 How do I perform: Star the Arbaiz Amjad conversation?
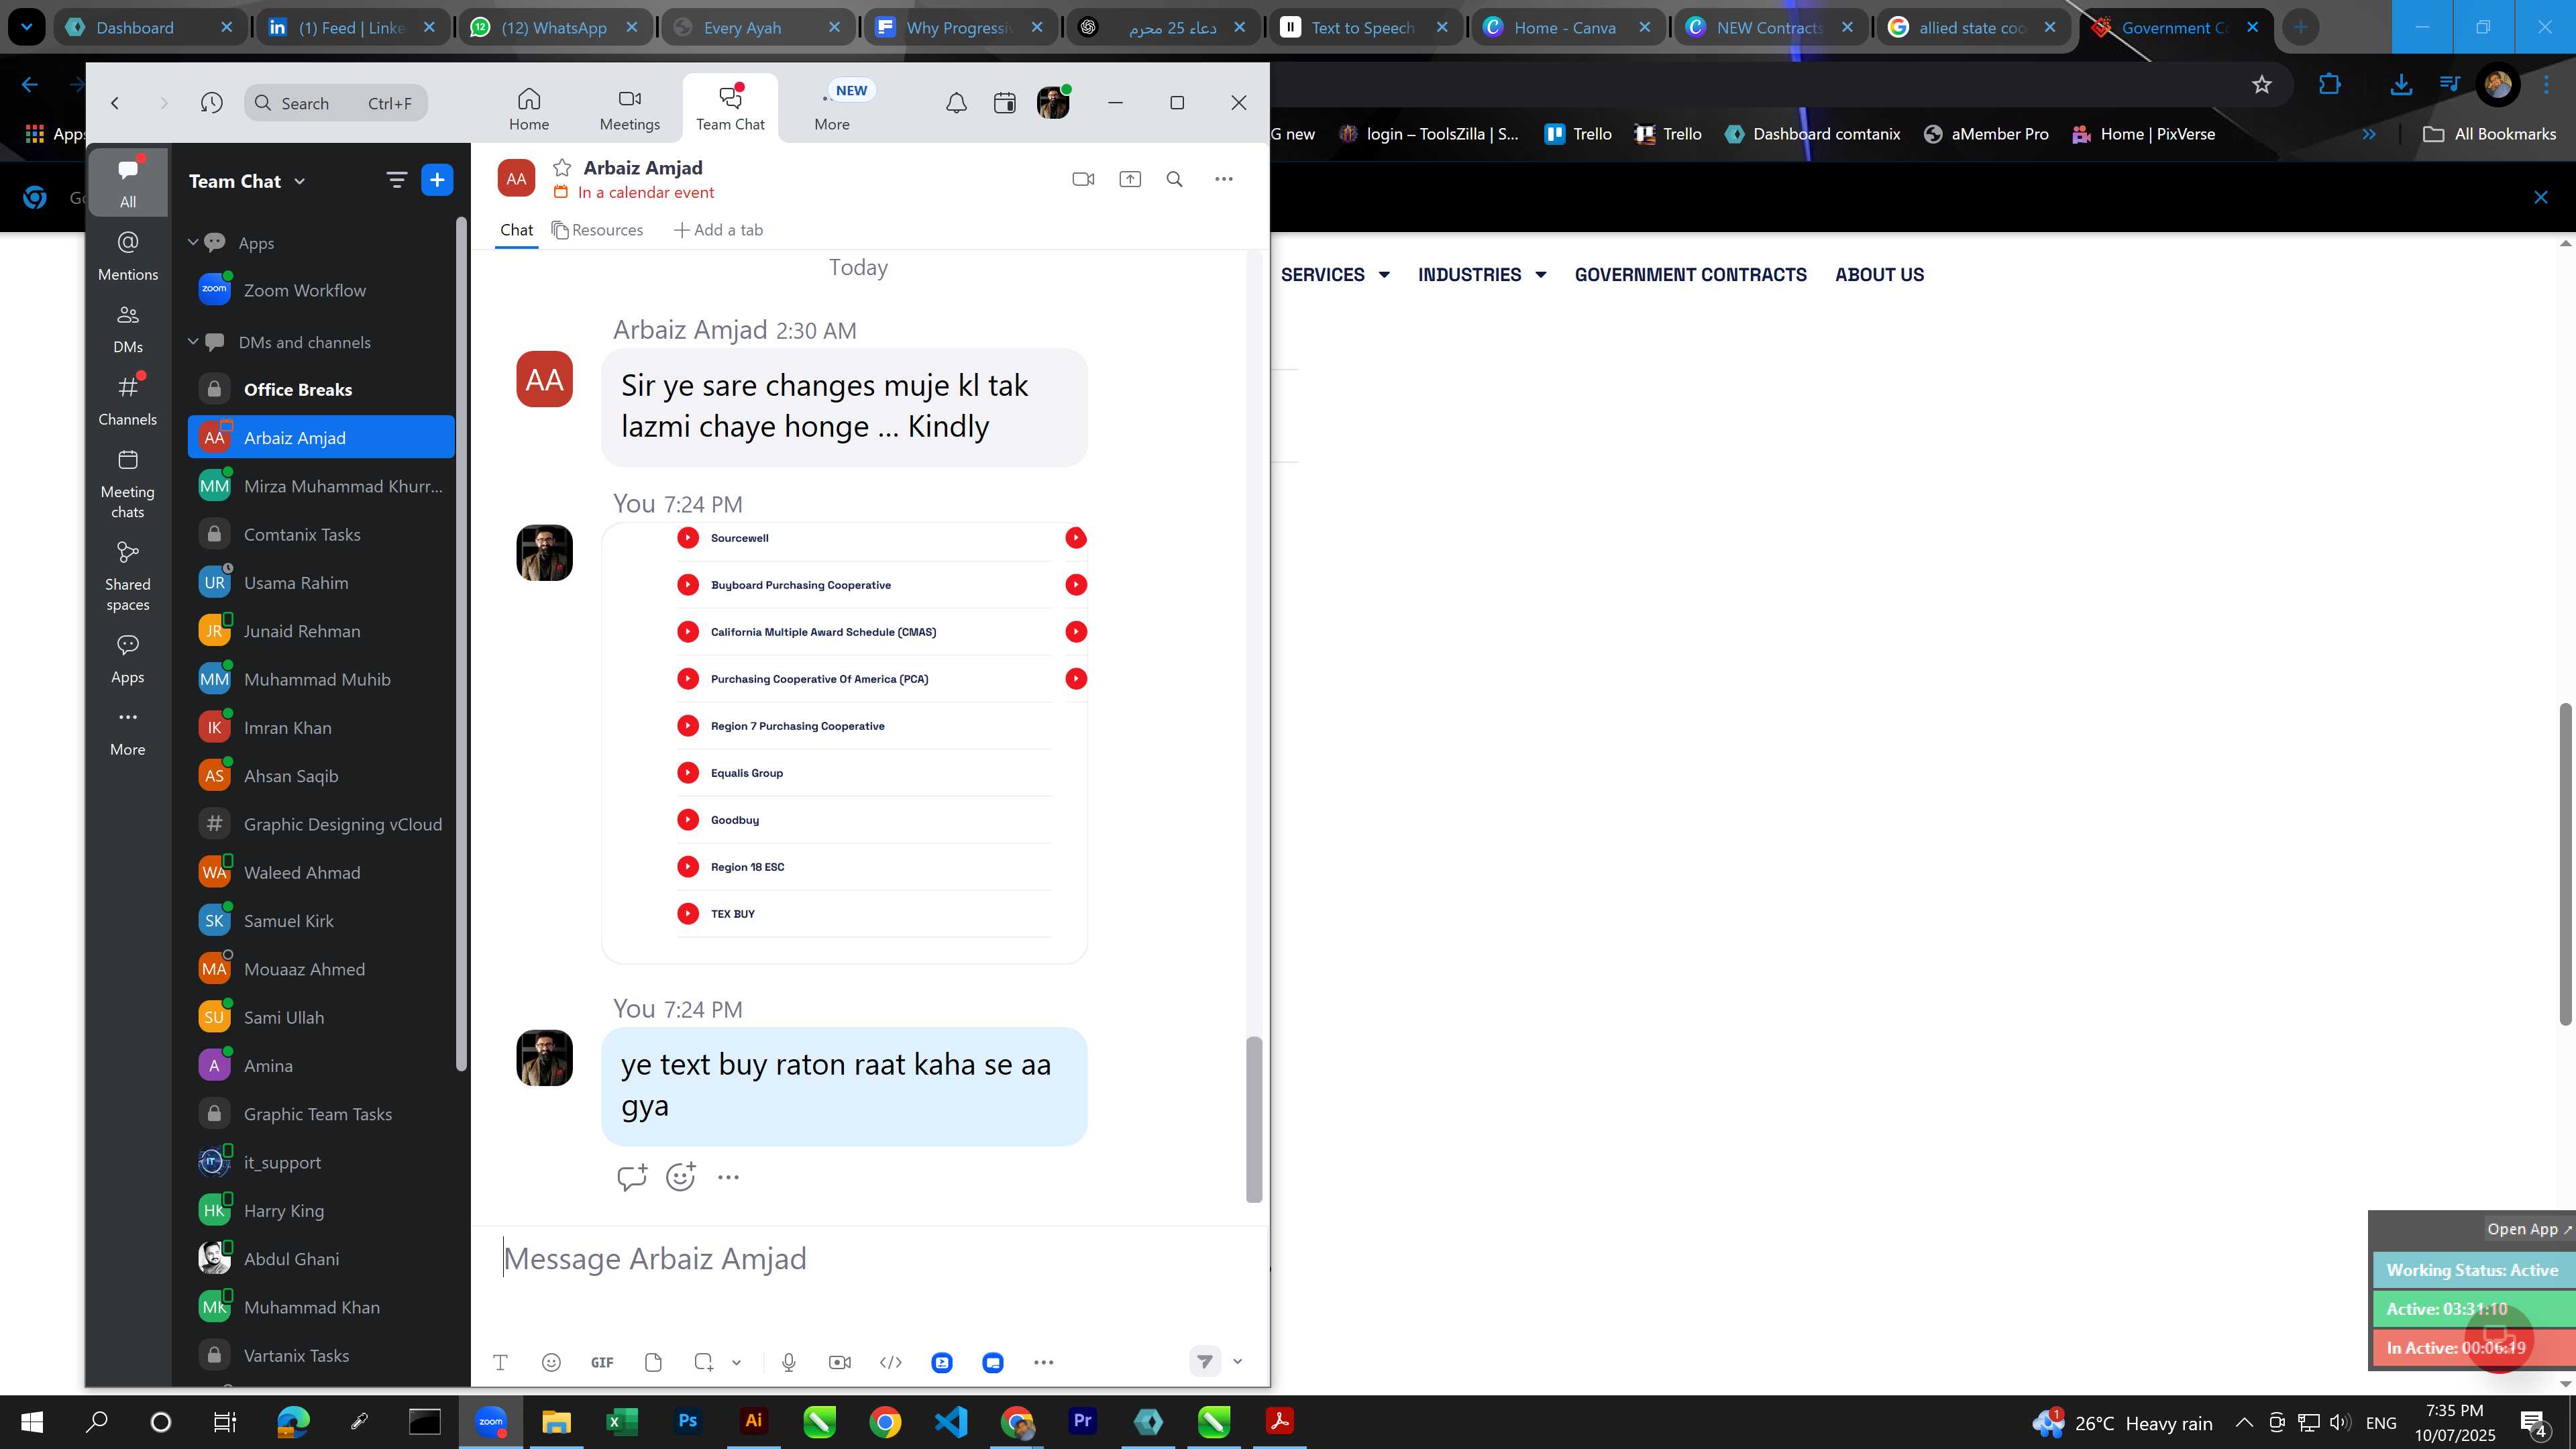[x=562, y=167]
